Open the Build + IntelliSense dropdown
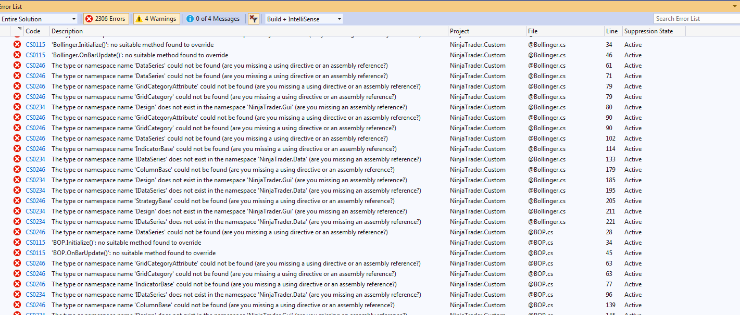This screenshot has height=315, width=740. coord(304,19)
